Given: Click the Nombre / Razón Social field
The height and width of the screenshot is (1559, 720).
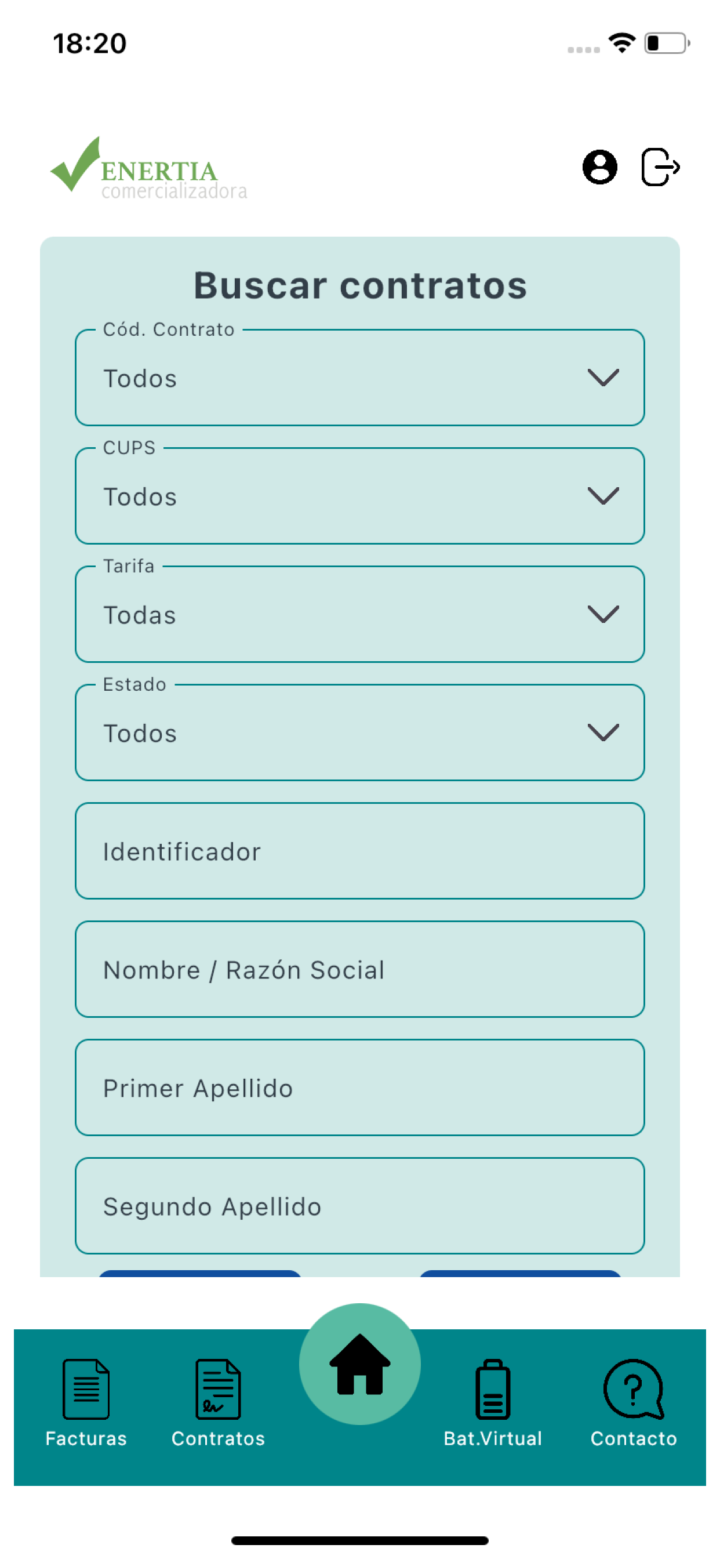Looking at the screenshot, I should click(x=360, y=969).
